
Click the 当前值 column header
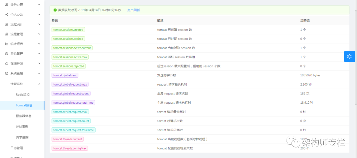(305, 21)
